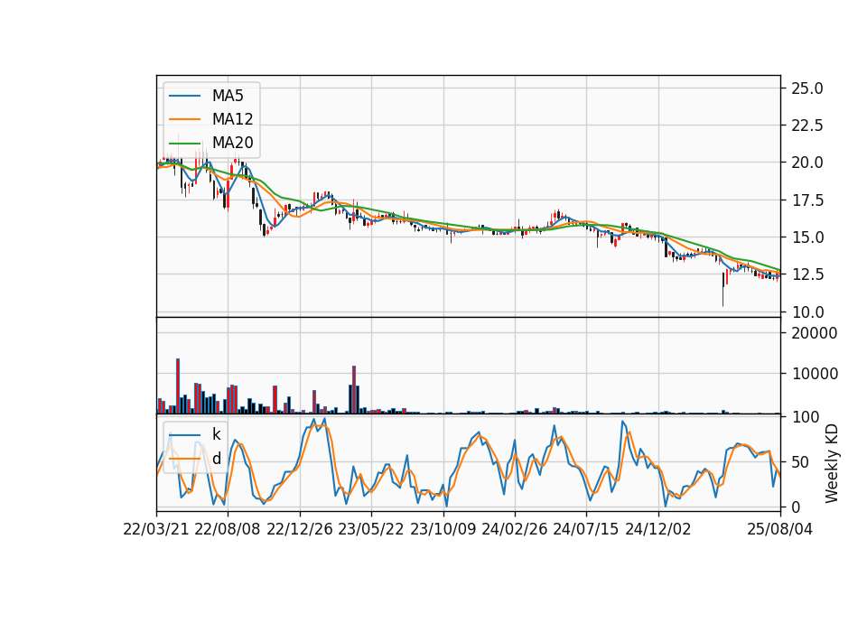
Task: Click the volume spike bar before 23/05/22
Action: tap(354, 390)
